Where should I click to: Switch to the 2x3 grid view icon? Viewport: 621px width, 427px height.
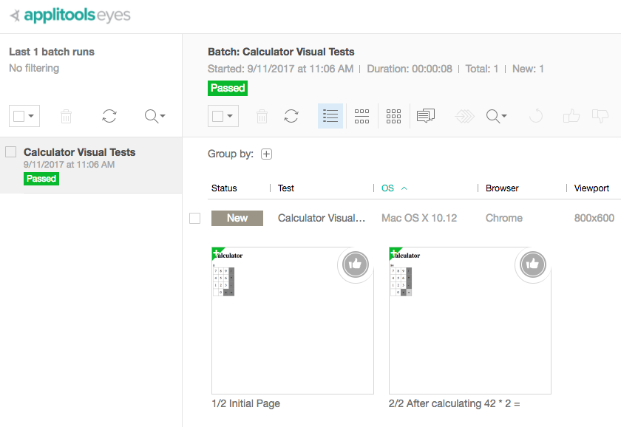[x=362, y=116]
